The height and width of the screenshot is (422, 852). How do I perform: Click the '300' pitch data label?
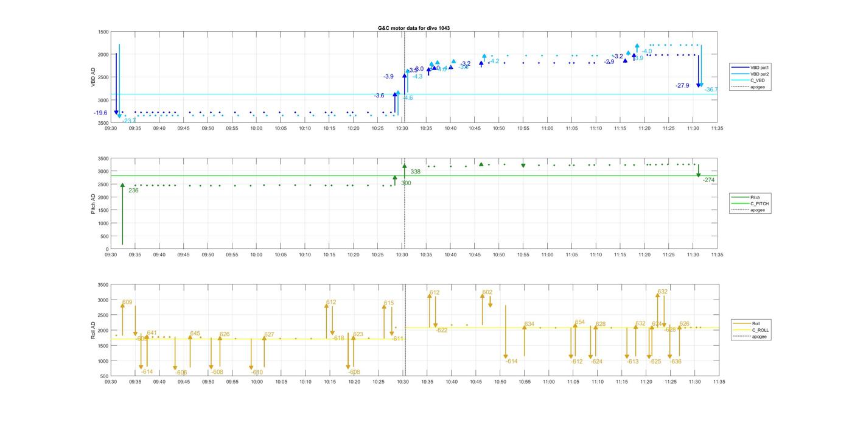pyautogui.click(x=406, y=183)
